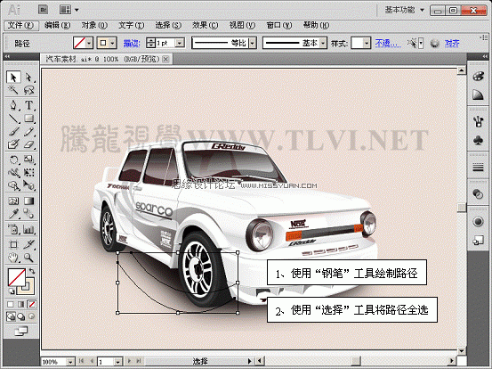Select the Selection (black arrow) tool
This screenshot has height=369, width=492.
tap(13, 77)
